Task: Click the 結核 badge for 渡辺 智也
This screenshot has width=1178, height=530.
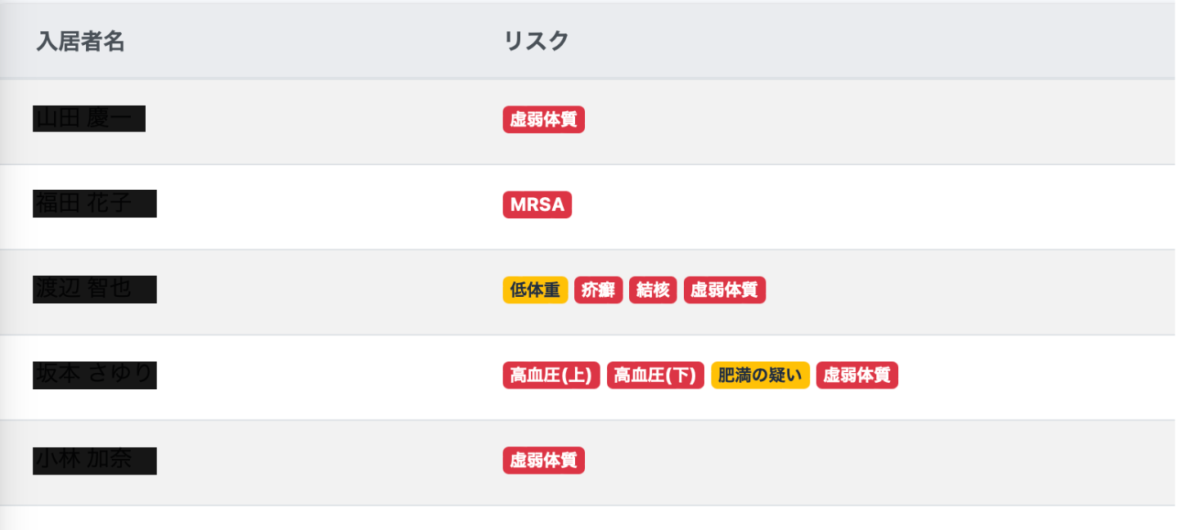Action: pos(653,290)
